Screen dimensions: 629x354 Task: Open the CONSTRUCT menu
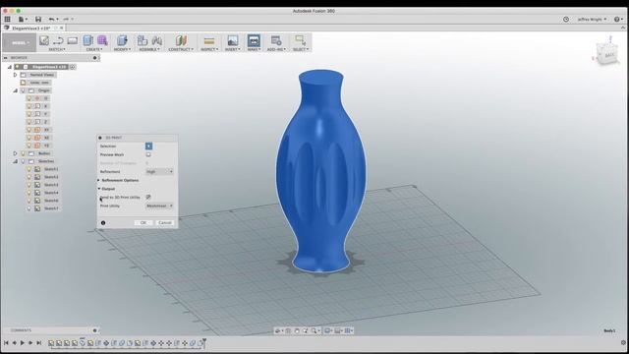181,49
